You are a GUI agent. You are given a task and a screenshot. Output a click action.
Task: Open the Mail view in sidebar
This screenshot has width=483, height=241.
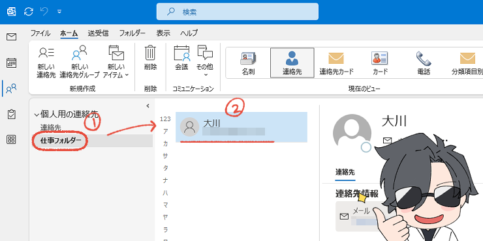coord(11,37)
